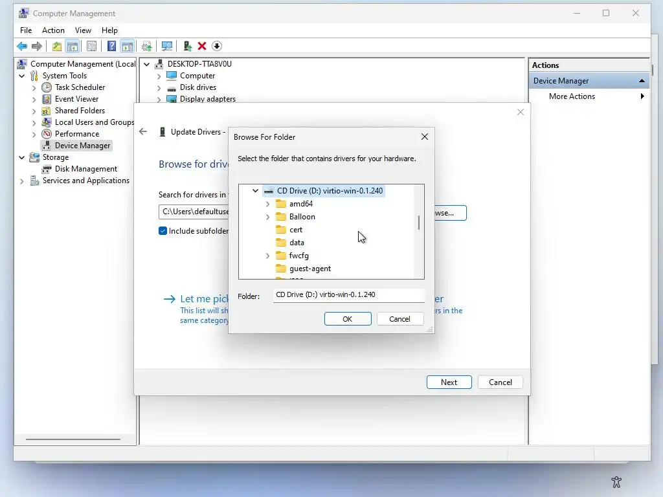Collapse the Storage tree node

[x=22, y=158]
